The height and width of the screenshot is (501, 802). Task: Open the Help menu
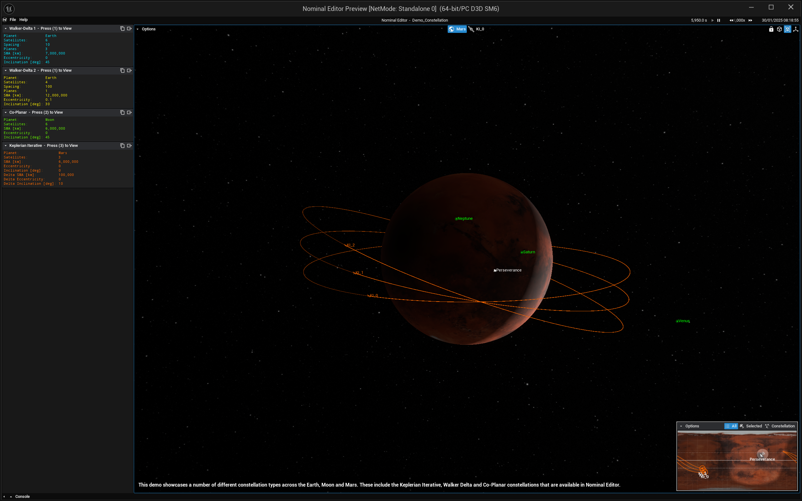tap(23, 19)
